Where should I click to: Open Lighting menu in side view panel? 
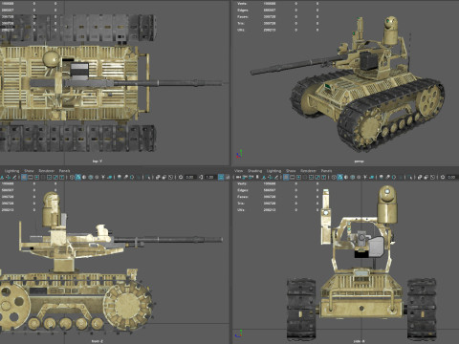[x=273, y=171]
